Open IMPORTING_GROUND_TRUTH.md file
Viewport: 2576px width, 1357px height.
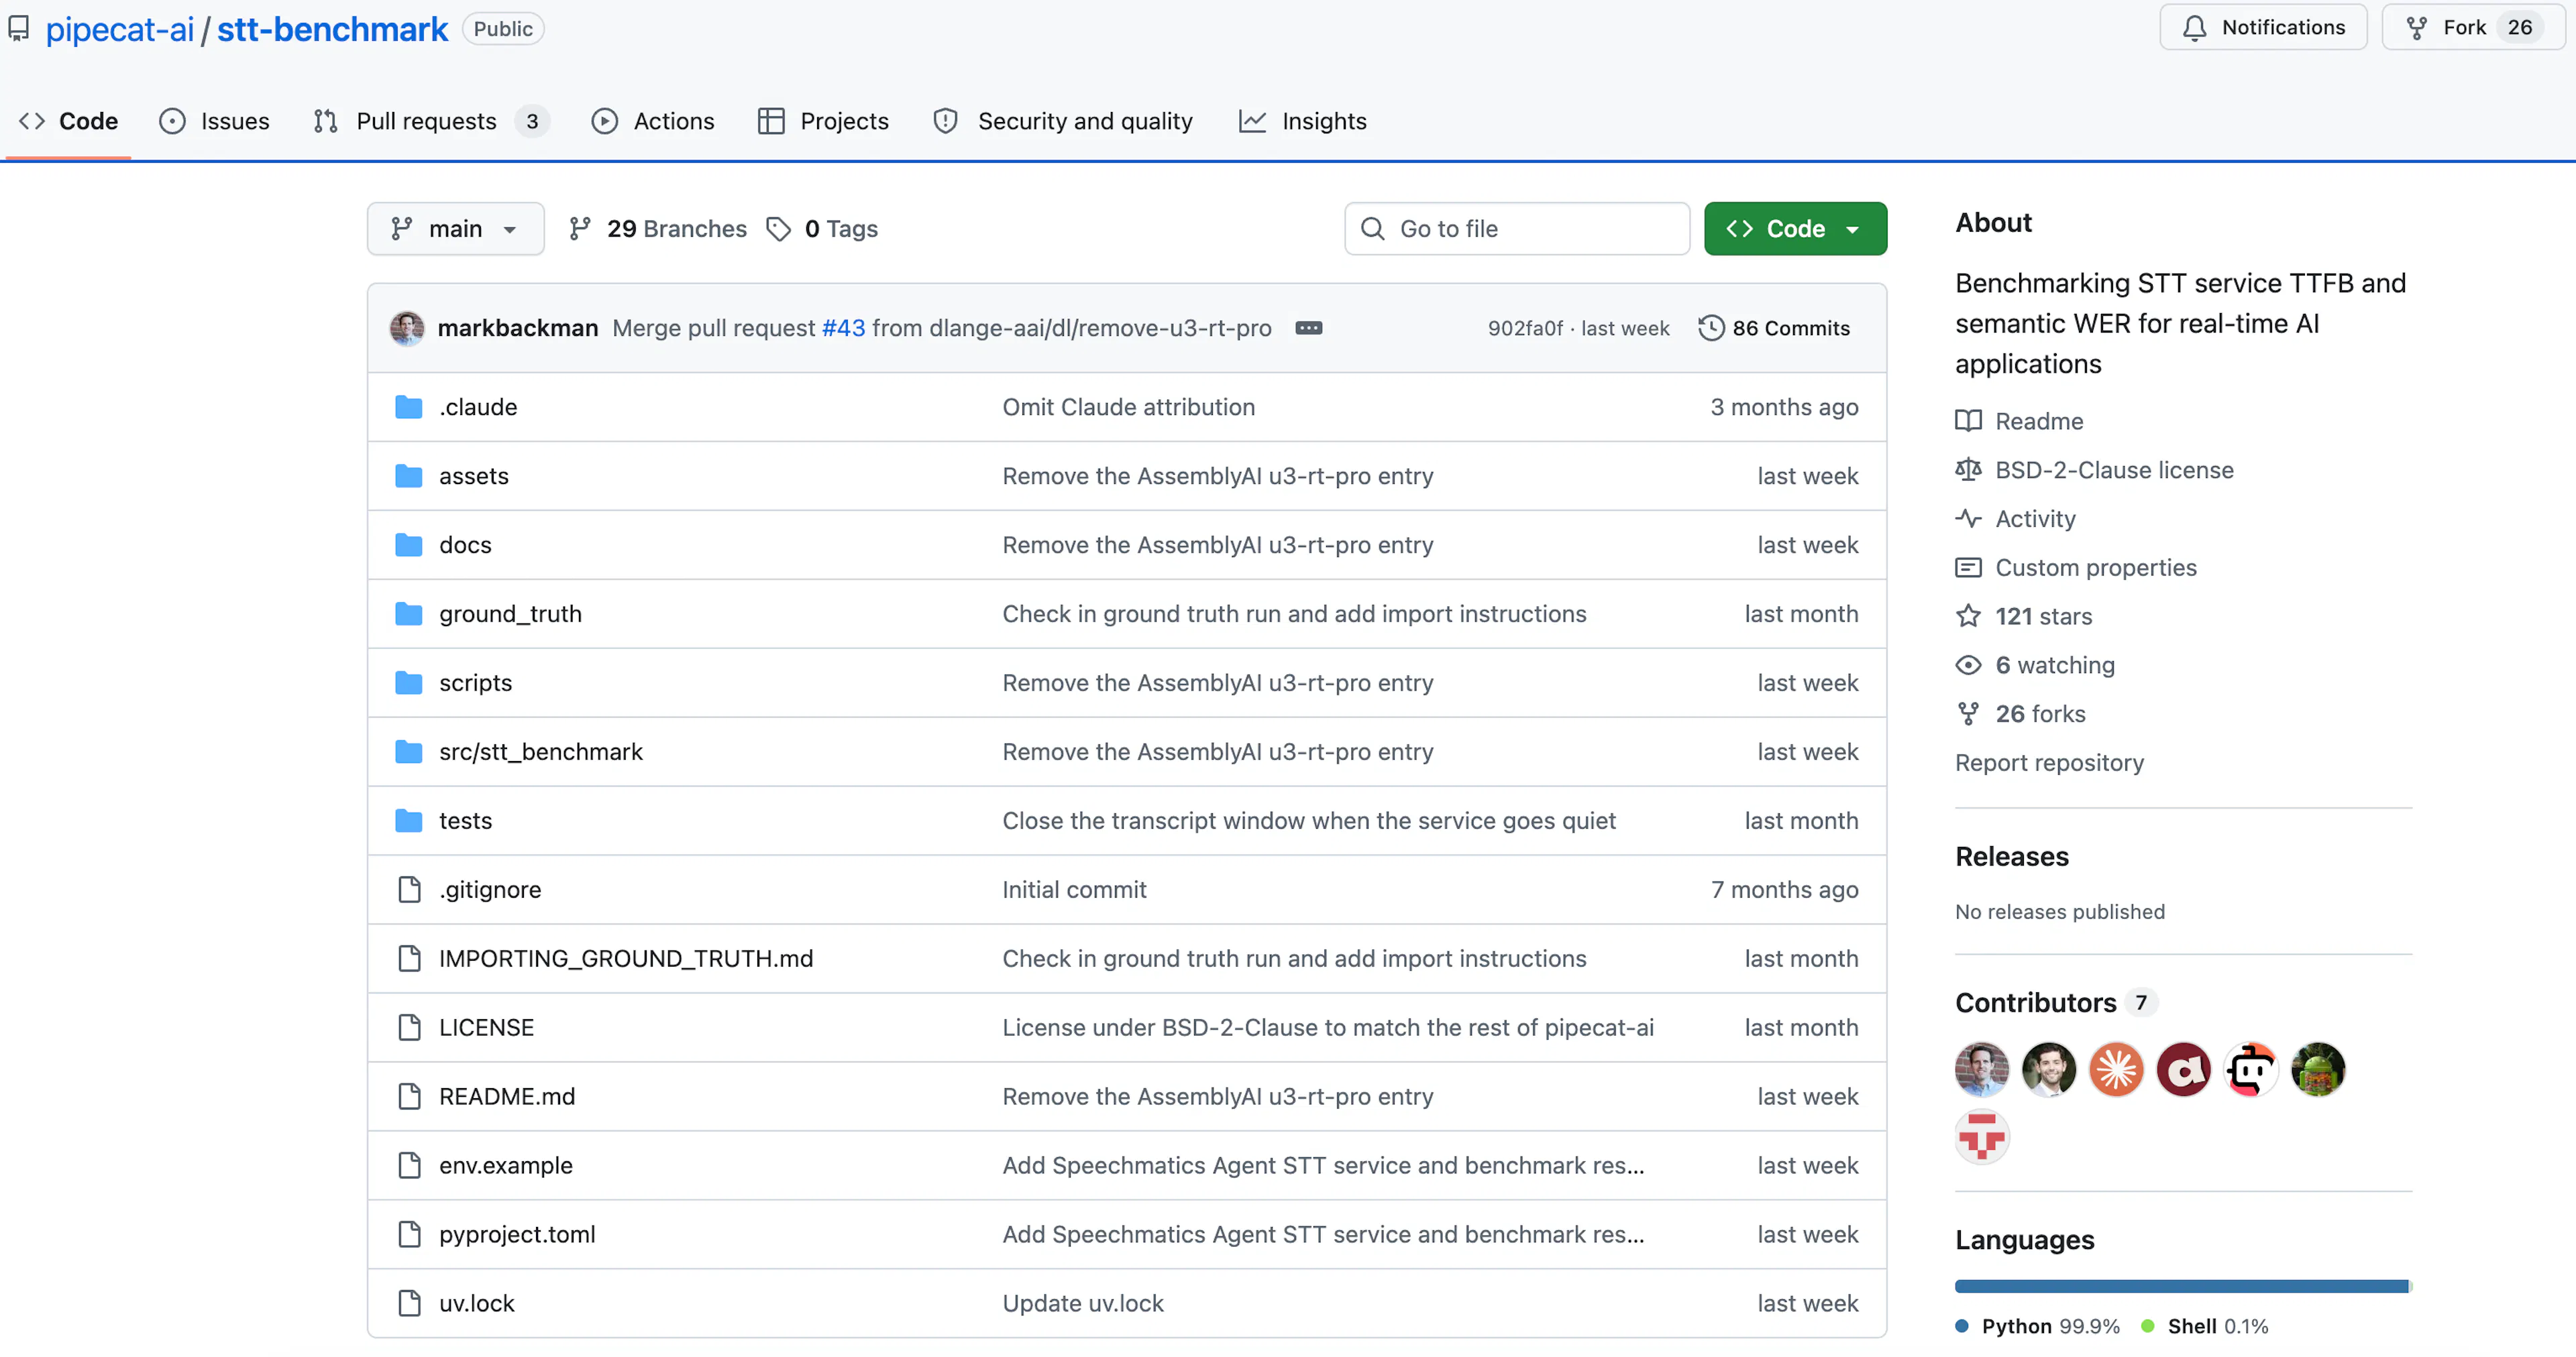pyautogui.click(x=625, y=958)
